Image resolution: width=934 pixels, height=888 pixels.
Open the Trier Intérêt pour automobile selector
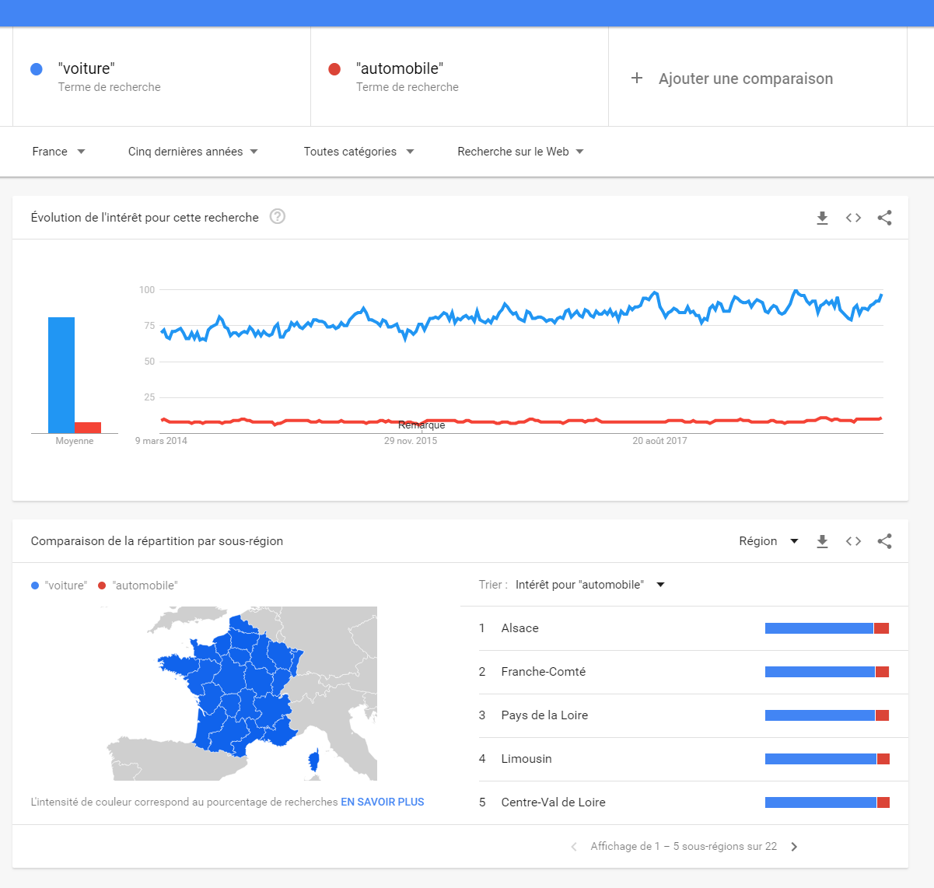(x=590, y=585)
